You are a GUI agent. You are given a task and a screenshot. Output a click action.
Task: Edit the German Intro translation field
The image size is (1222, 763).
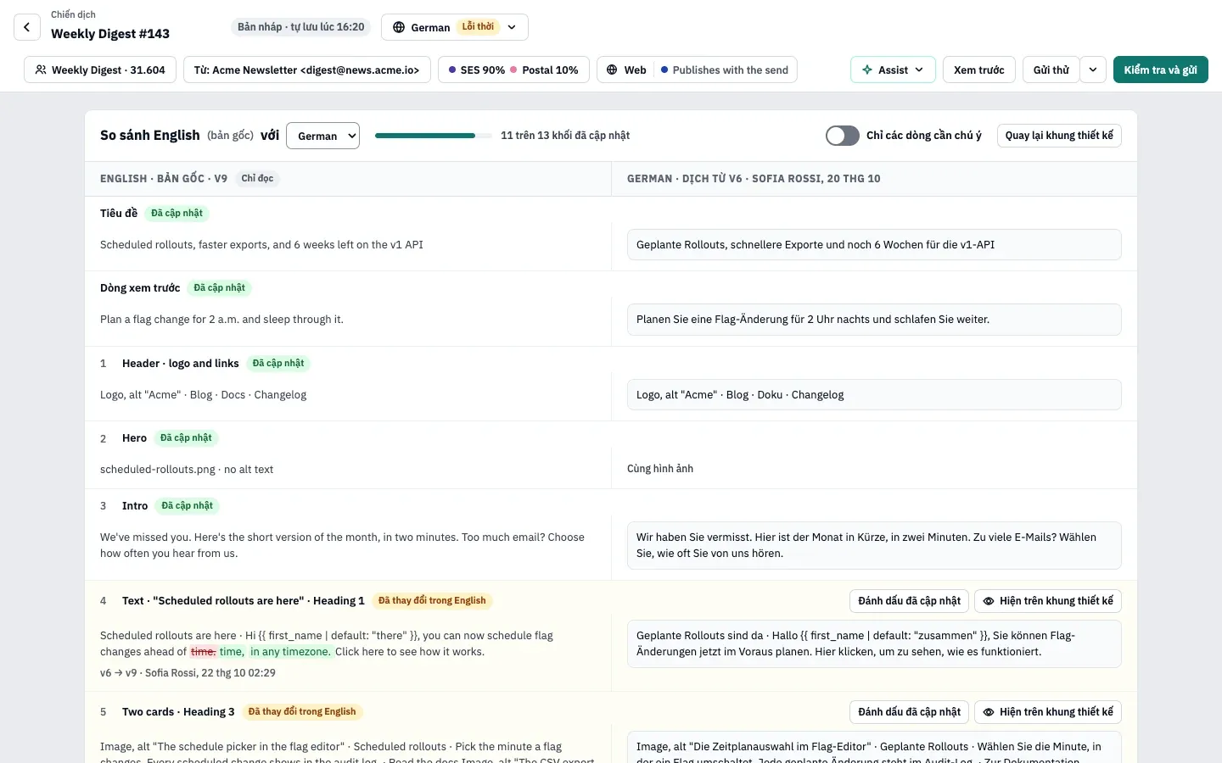[874, 545]
